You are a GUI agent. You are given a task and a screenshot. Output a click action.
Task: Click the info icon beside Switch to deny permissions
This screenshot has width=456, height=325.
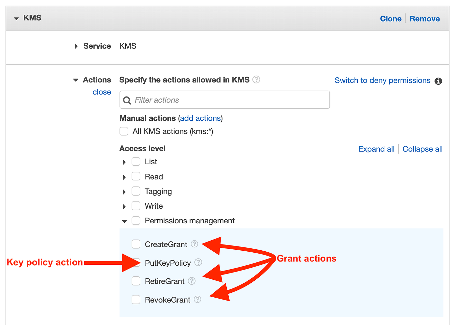438,81
